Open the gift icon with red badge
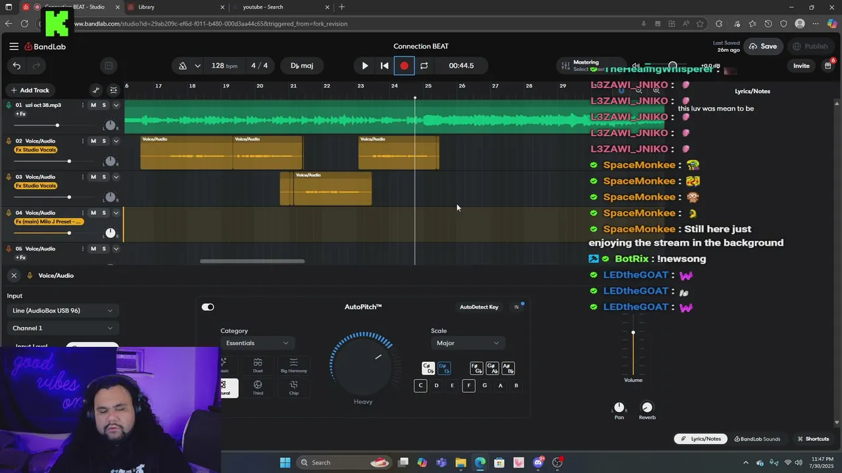This screenshot has height=473, width=842. 828,66
